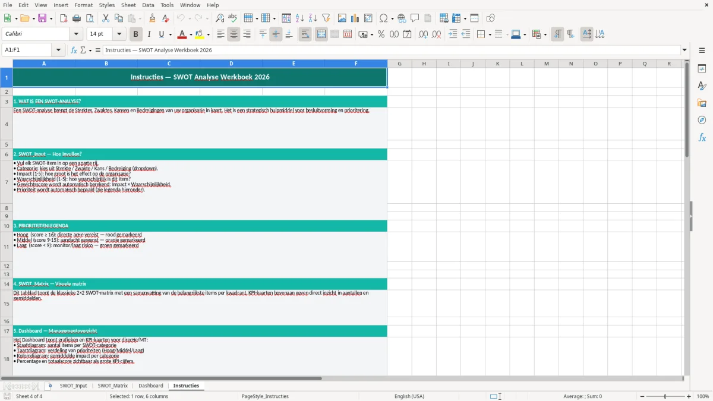This screenshot has height=401, width=713.
Task: Apply the red Font Color swatch
Action: 182,34
